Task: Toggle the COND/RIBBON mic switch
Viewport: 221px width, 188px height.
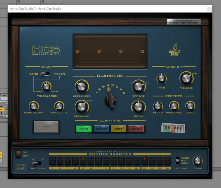Action: pyautogui.click(x=45, y=74)
